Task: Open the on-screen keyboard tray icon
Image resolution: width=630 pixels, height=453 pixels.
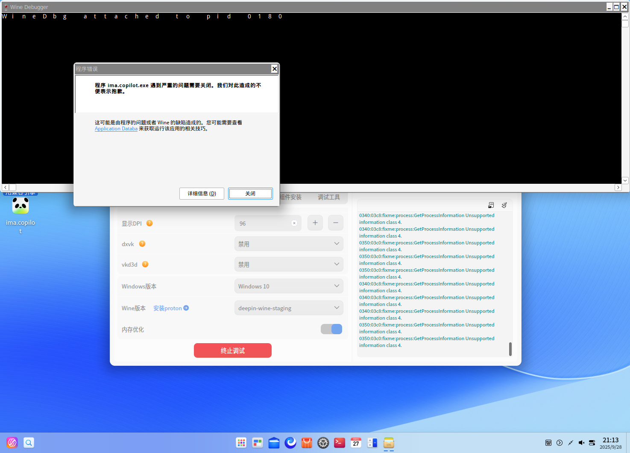Action: (548, 443)
